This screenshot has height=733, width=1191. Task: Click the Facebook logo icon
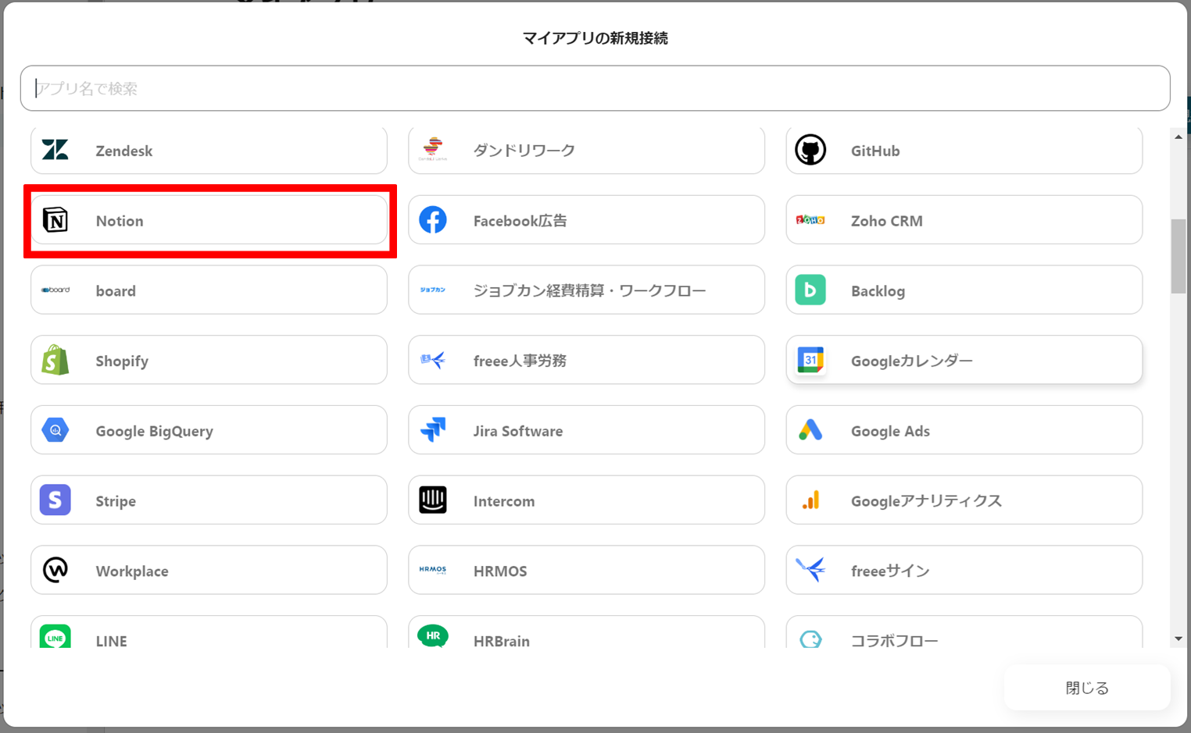[x=433, y=220]
